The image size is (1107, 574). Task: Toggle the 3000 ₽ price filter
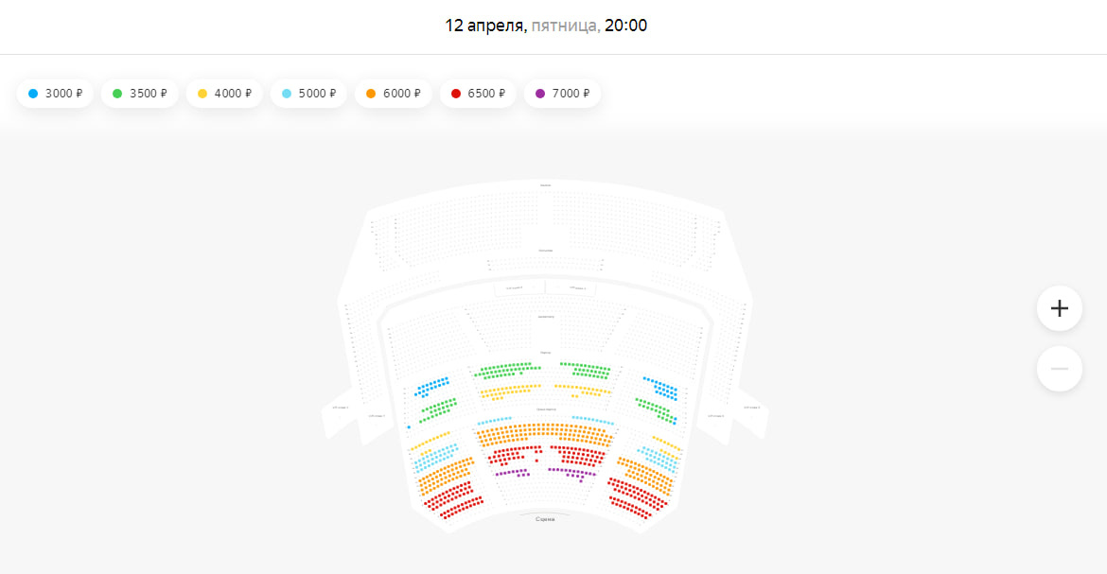pos(55,94)
